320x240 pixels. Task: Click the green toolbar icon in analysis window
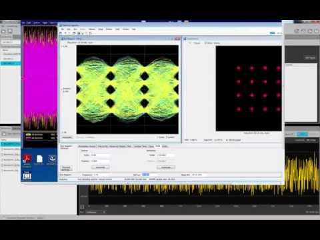click(x=83, y=33)
